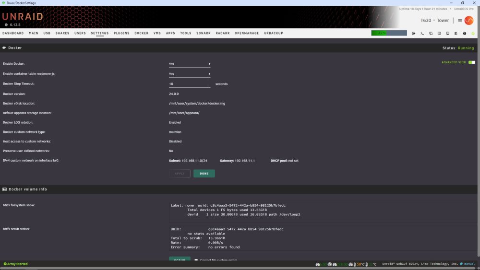480x270 pixels.
Task: Click the Unraid OS Pro label
Action: [x=464, y=9]
